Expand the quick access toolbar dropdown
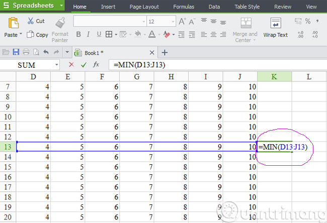 point(67,52)
